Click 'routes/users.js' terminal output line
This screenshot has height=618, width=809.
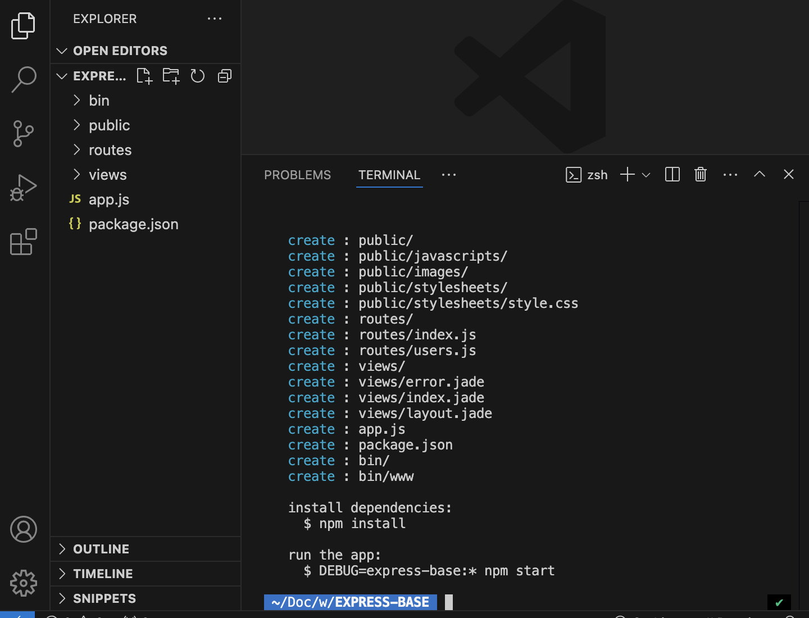coord(417,351)
